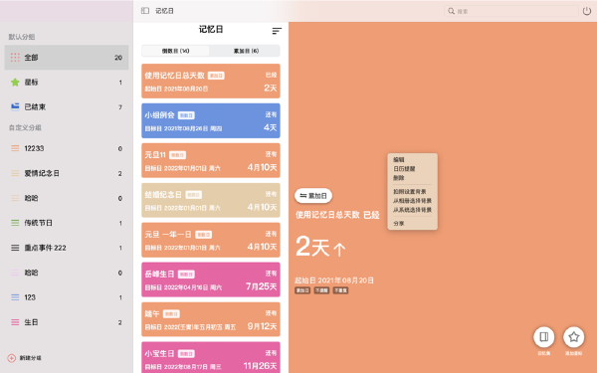Click the 全部 grid dots icon
This screenshot has height=373, width=597.
[x=15, y=58]
